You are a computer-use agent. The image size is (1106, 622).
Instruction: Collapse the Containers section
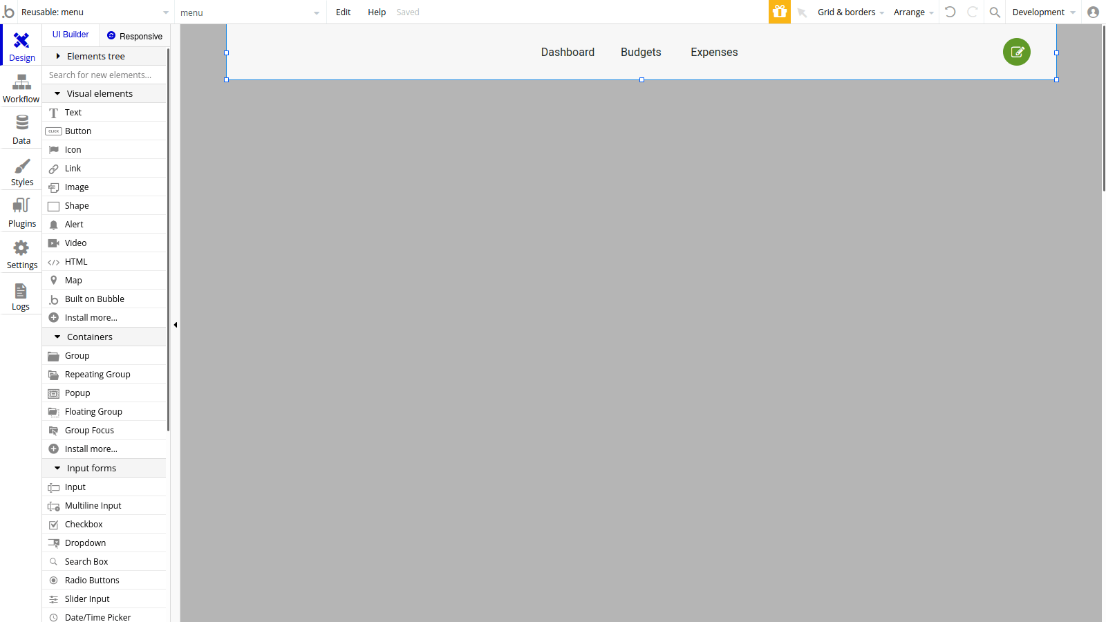tap(104, 337)
